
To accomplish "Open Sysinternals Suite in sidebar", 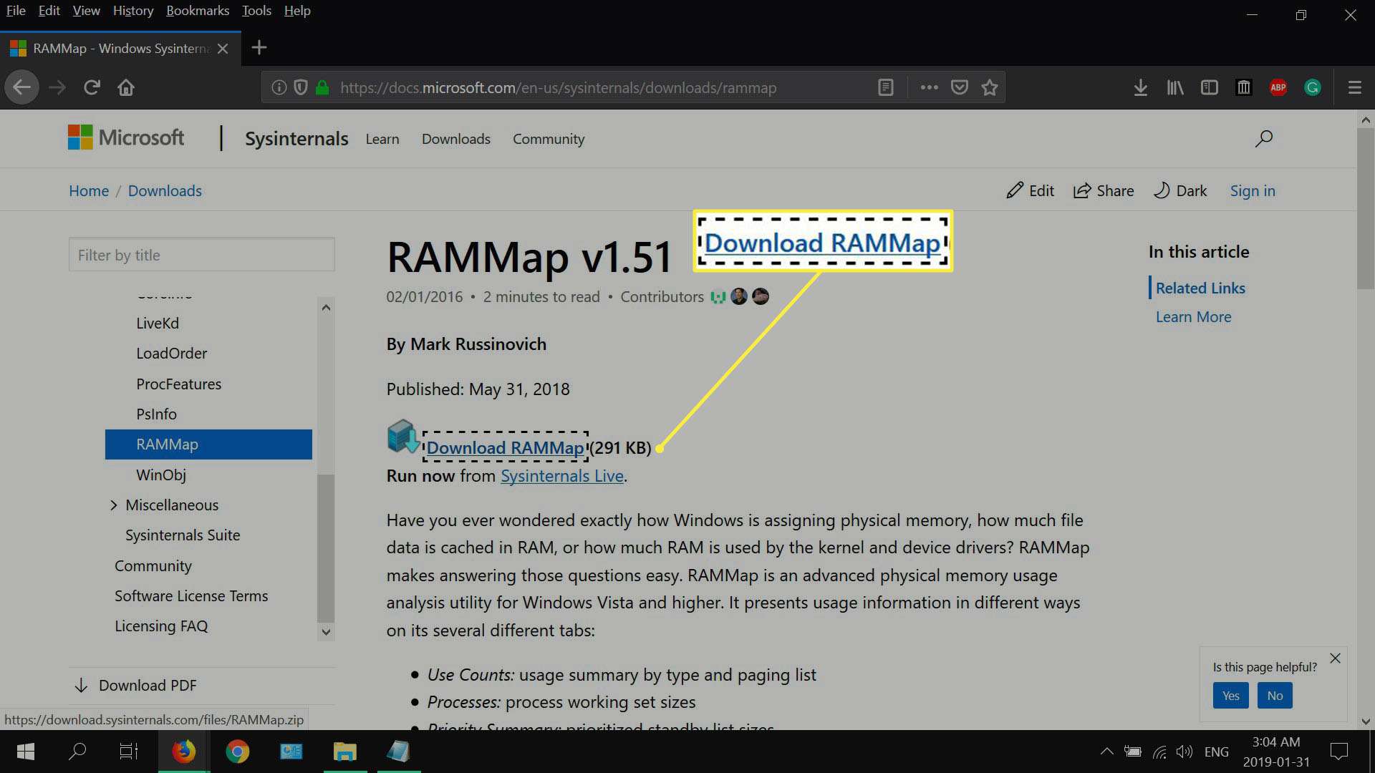I will click(183, 535).
